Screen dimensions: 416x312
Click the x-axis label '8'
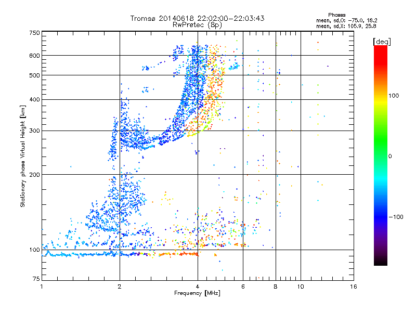tap(276, 287)
